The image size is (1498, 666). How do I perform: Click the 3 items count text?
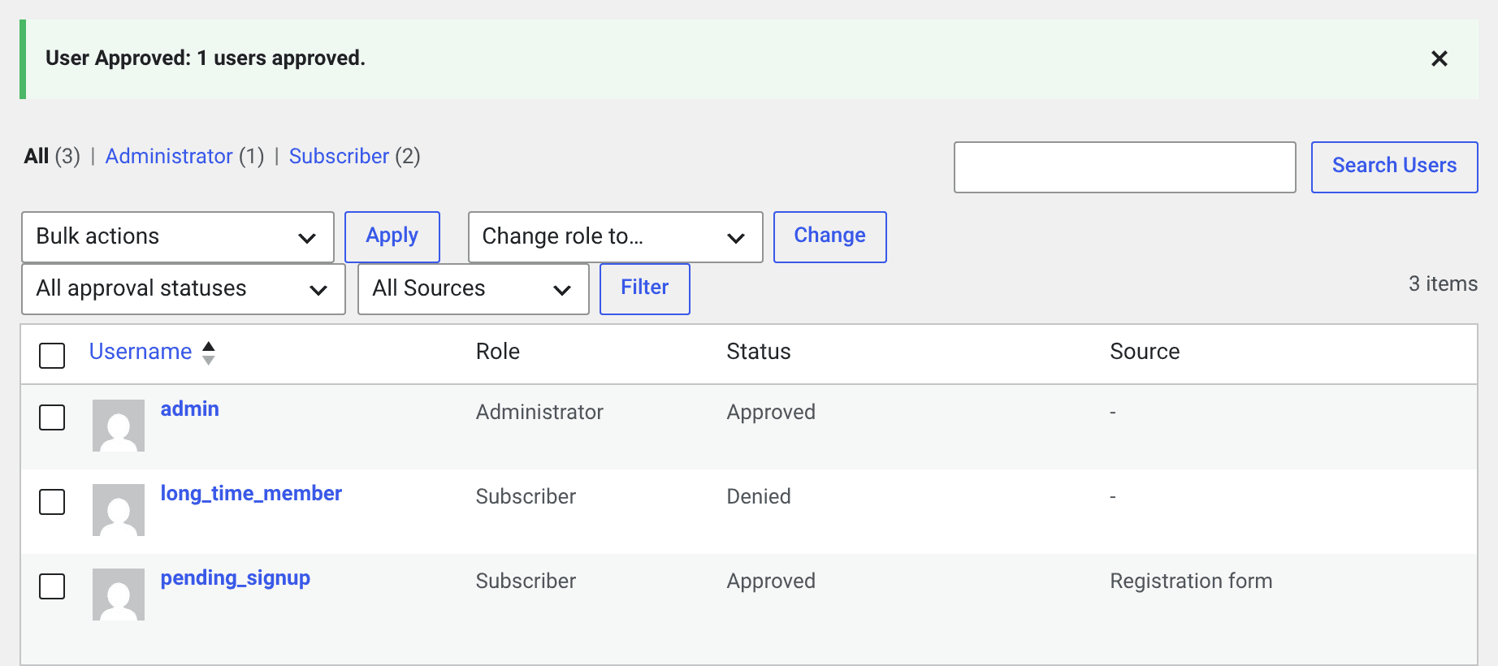click(1443, 283)
